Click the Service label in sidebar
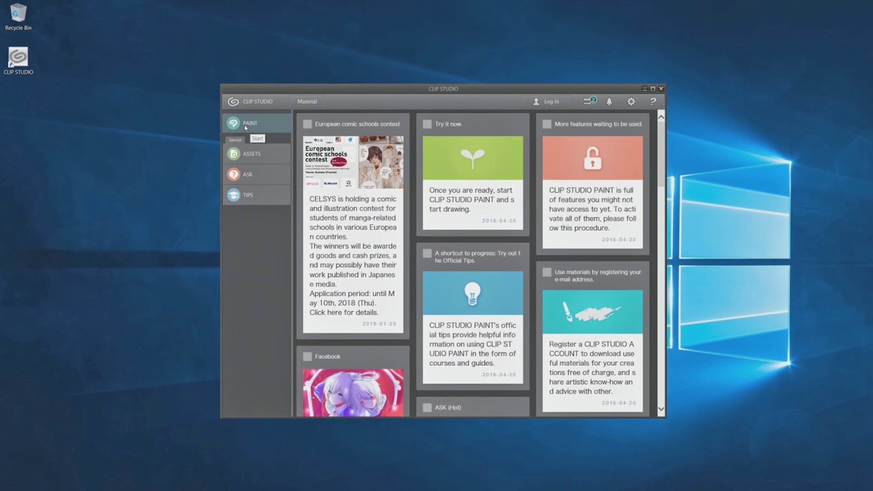The image size is (873, 491). coord(235,140)
